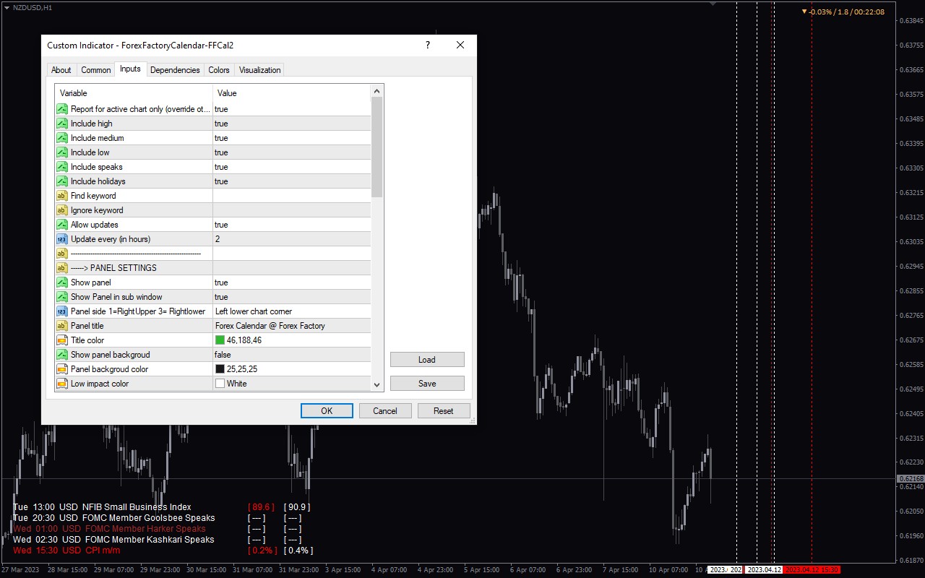Click 'NFIB Small Business Index' calendar event
The image size is (925, 578).
tap(137, 507)
